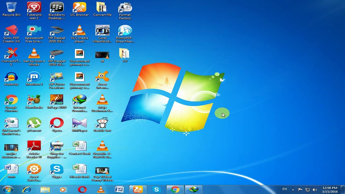Click the Opera icon in the taskbar
The height and width of the screenshot is (194, 345).
82,190
